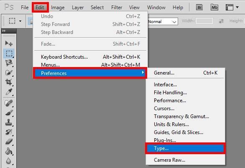Select the Lasso tool
The height and width of the screenshot is (168, 245).
(9, 63)
